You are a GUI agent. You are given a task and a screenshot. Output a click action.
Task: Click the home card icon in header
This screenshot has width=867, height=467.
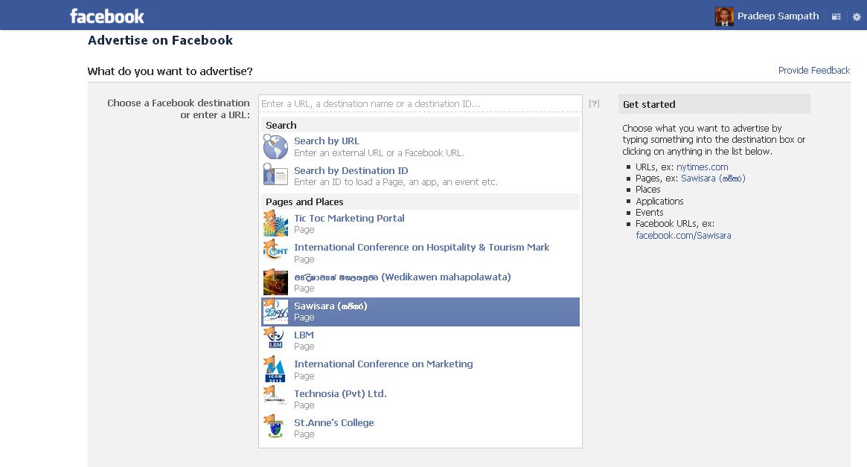coord(836,16)
